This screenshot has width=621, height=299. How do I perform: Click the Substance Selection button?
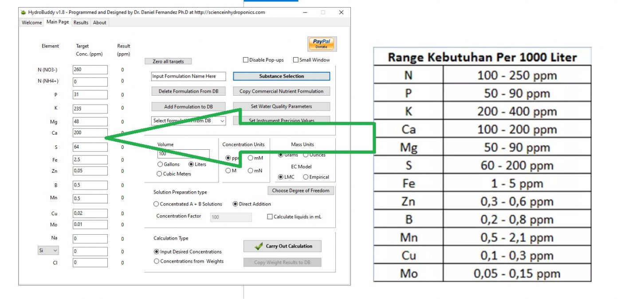tap(281, 76)
